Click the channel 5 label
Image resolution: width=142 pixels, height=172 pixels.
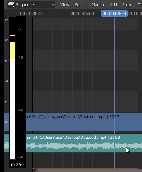7,61
